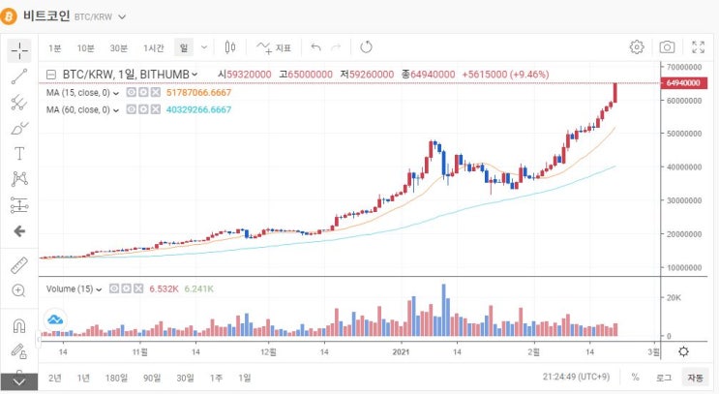Click the redo arrow
Image resolution: width=719 pixels, height=394 pixels.
[x=336, y=47]
